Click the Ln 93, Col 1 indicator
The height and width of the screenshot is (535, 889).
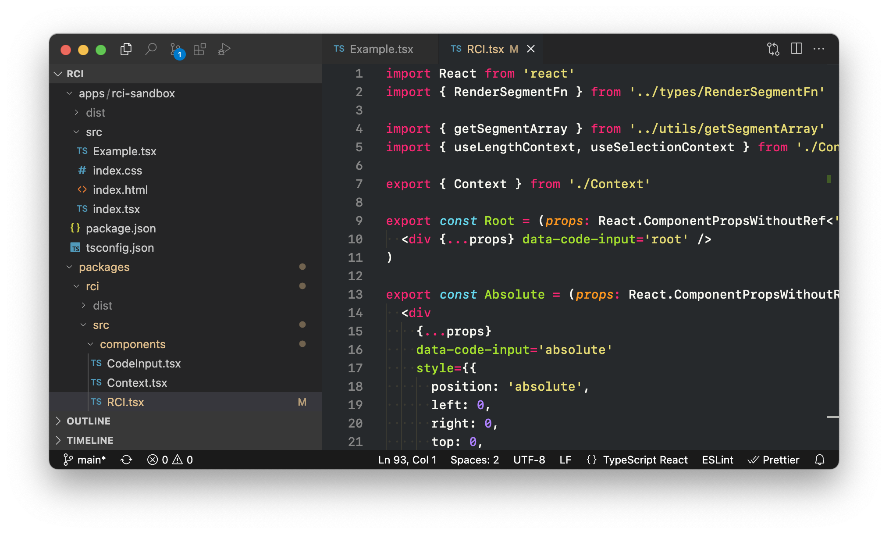[x=407, y=460]
